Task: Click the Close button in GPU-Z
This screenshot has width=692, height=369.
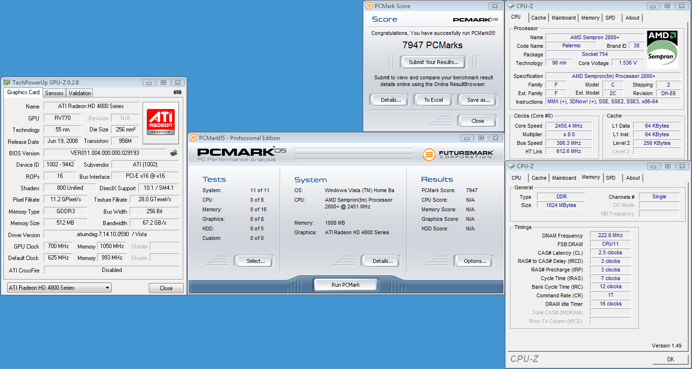Action: coord(166,288)
